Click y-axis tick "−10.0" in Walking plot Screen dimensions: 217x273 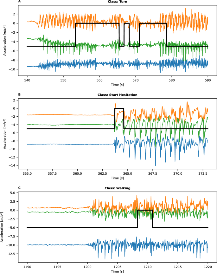pos(11,245)
